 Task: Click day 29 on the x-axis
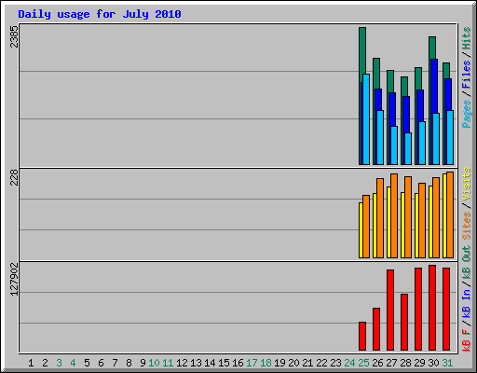coord(419,363)
